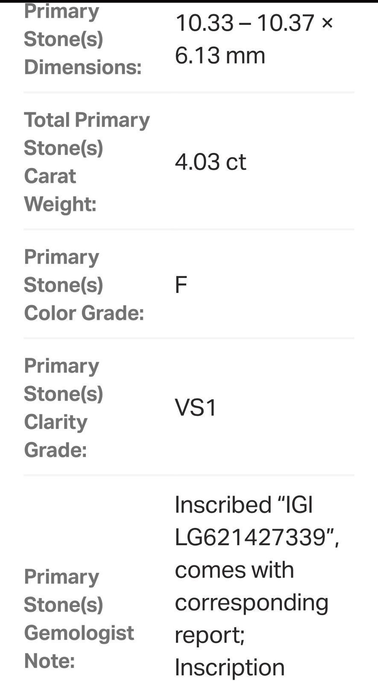Click the '6.13 mm' depth measurement text
The image size is (378, 684).
pyautogui.click(x=220, y=56)
